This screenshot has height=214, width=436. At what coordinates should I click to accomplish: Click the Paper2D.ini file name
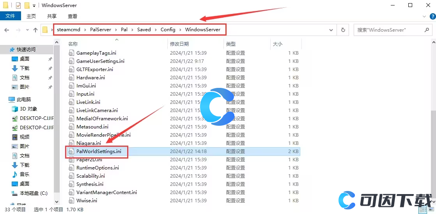pyautogui.click(x=89, y=160)
